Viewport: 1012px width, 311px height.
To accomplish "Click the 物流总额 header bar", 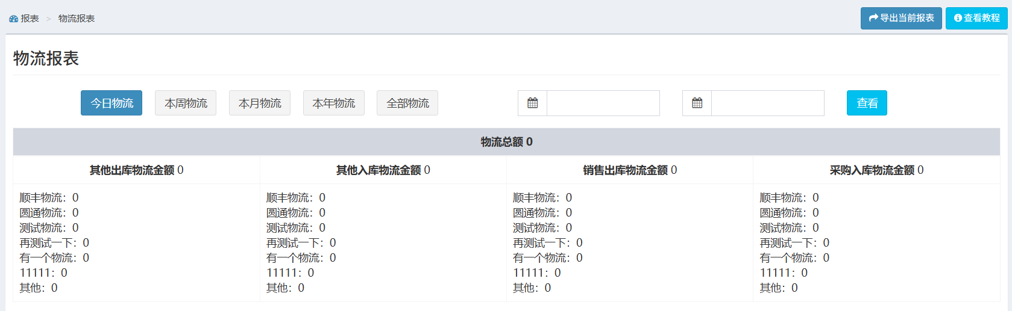I will point(506,142).
